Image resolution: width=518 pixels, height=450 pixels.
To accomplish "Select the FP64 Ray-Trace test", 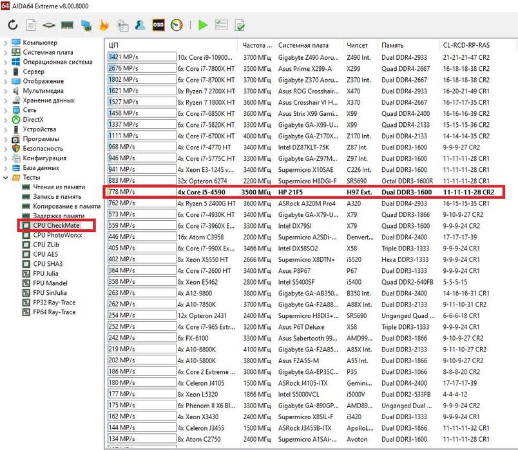I will [x=54, y=312].
